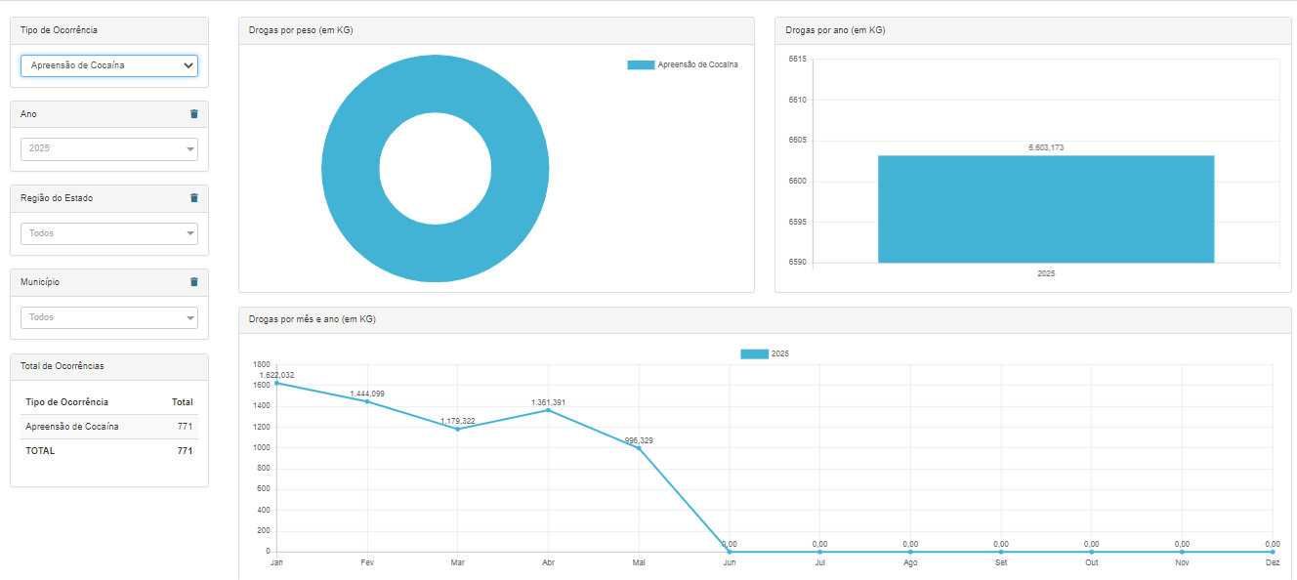Click the 2025 bar in yearly chart
1297x580 pixels.
click(1045, 209)
